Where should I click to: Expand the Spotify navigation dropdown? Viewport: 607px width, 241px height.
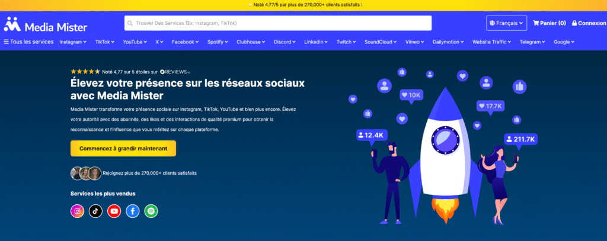pos(218,42)
